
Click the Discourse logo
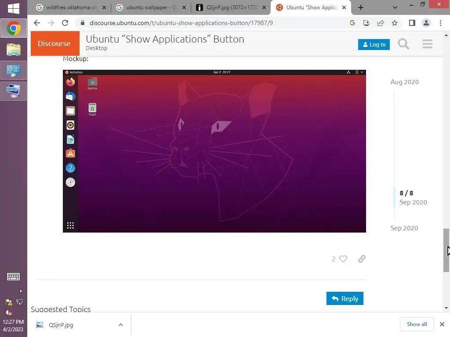55,43
